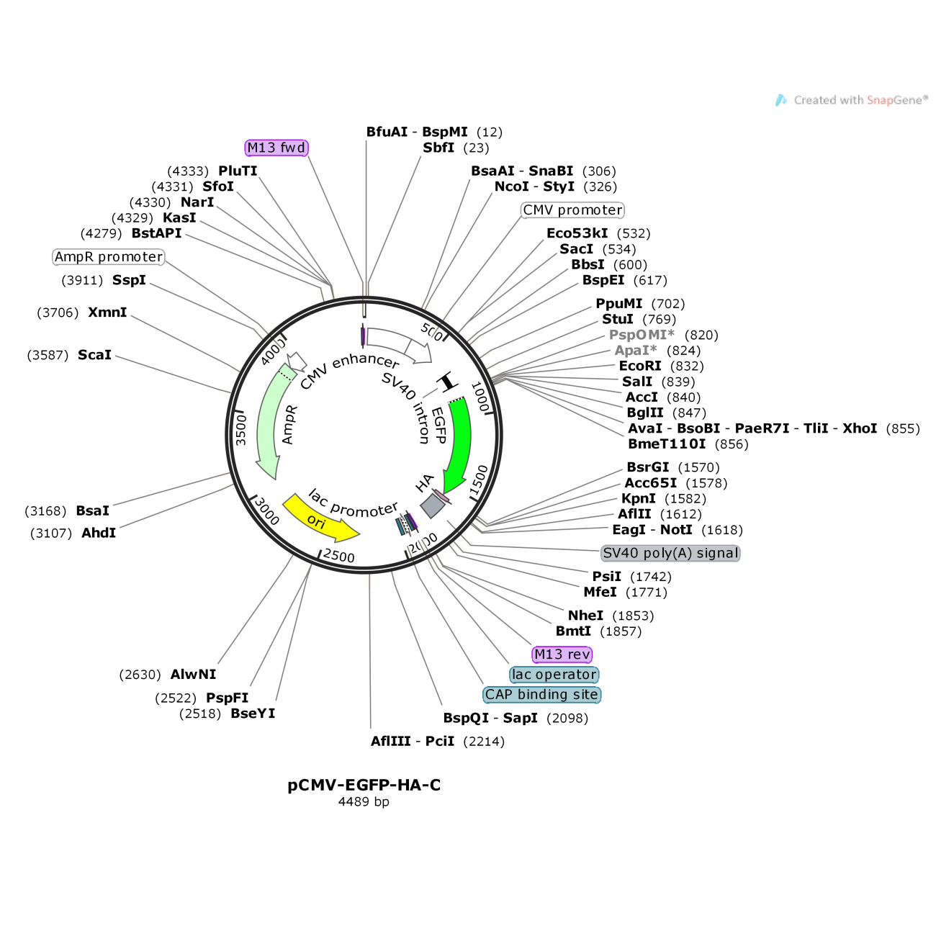Select the PluTI (4333) enzyme label
Screen dimensions: 936x936
212,171
